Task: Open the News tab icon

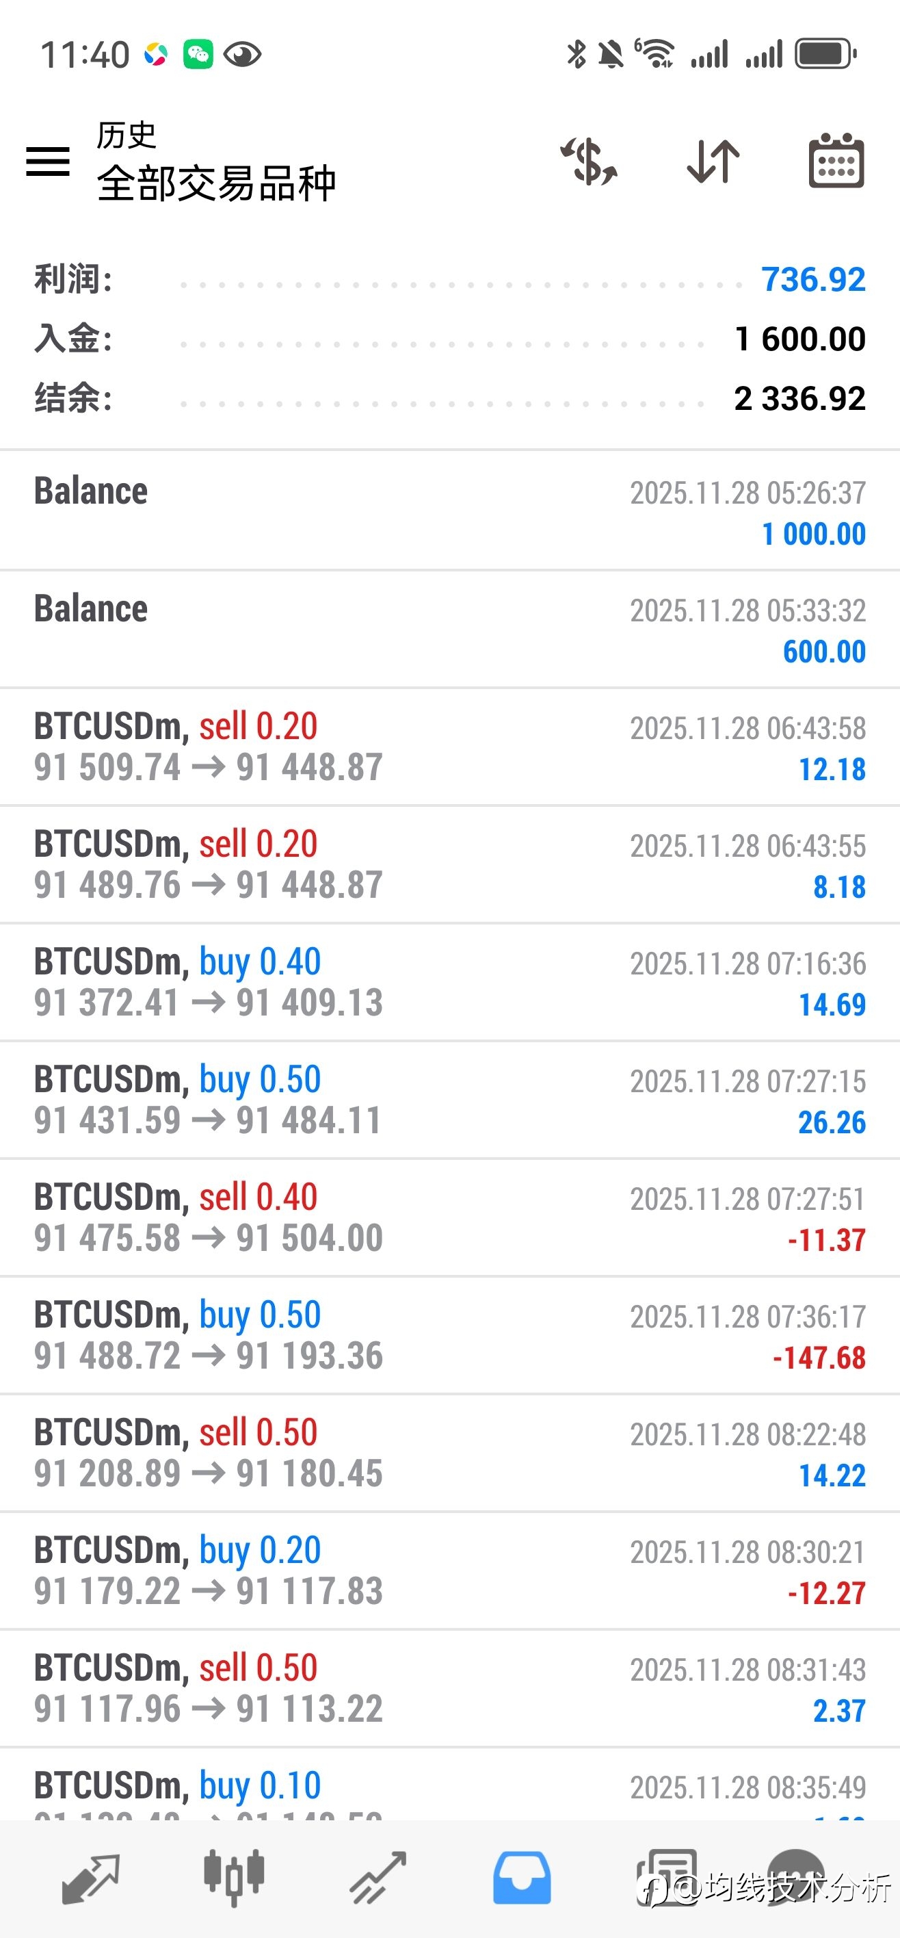Action: pos(666,1878)
